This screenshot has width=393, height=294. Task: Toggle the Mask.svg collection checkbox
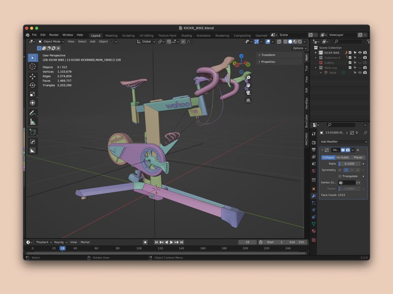point(350,68)
